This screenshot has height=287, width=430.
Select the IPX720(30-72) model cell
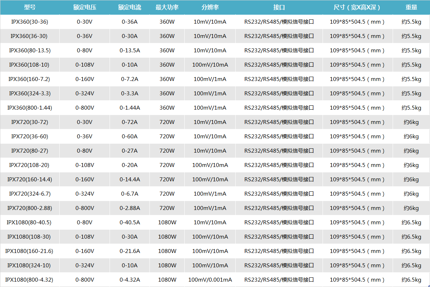coord(29,122)
